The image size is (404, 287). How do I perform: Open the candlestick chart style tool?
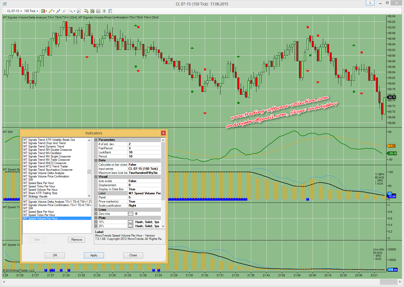[x=43, y=11]
